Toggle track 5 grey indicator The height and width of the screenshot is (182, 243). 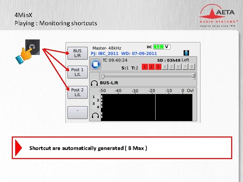click(171, 67)
